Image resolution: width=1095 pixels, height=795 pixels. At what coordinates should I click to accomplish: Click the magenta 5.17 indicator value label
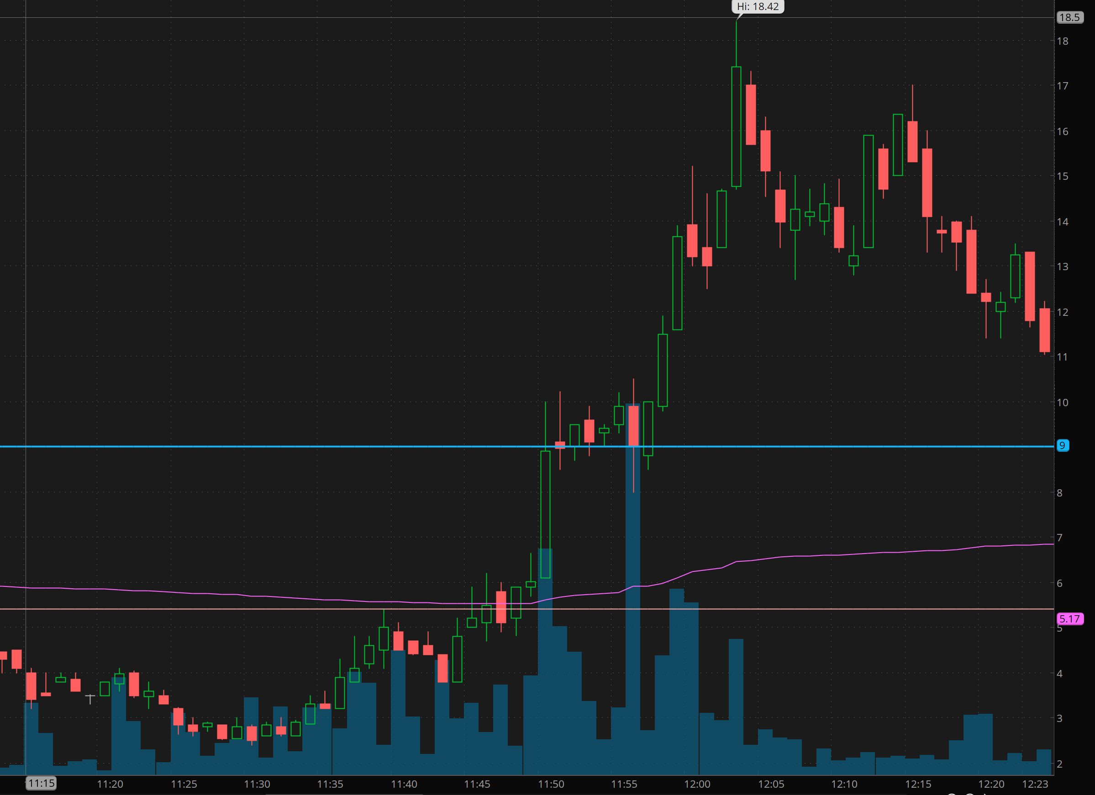point(1069,618)
